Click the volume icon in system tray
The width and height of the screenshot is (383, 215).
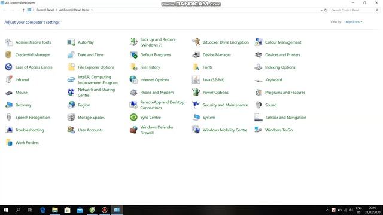(351, 210)
